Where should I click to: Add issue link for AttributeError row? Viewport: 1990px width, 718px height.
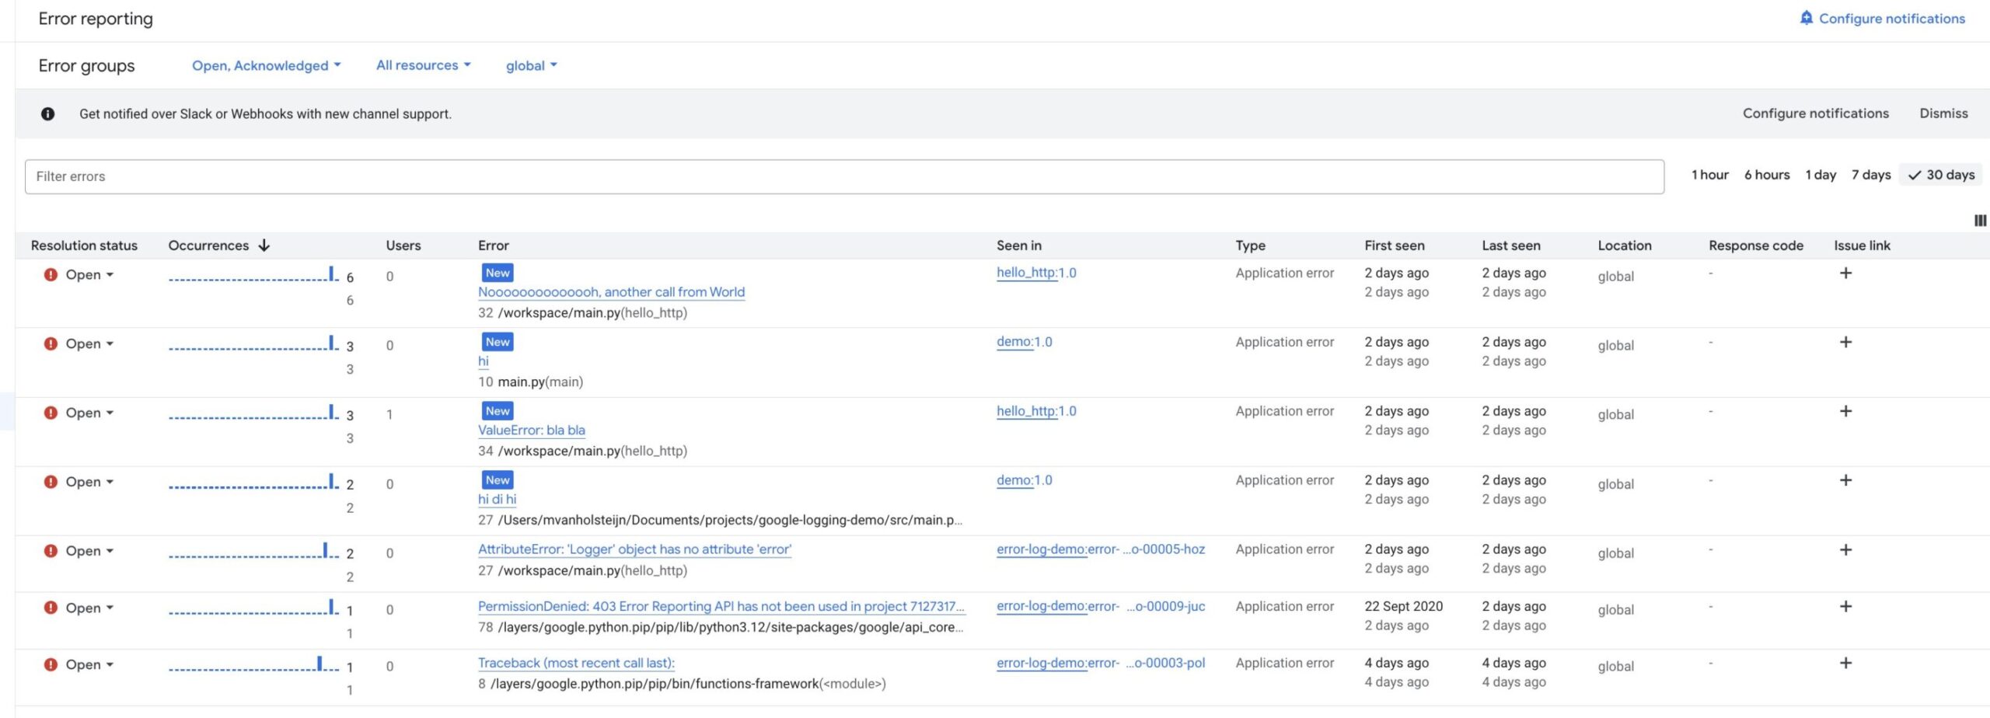[1845, 549]
